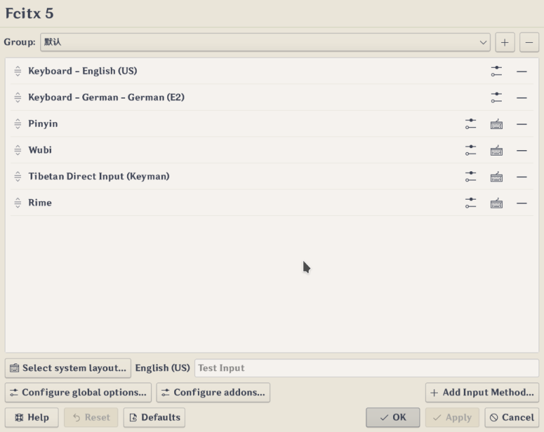Open configuration icon for Keyboard - English (US)
Image resolution: width=544 pixels, height=432 pixels.
point(495,71)
